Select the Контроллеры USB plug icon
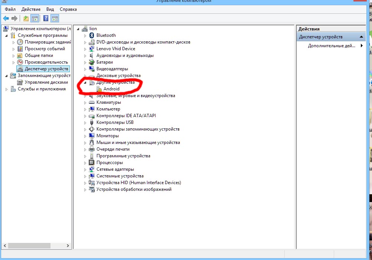Viewport: 372px width, 260px height. (92, 122)
